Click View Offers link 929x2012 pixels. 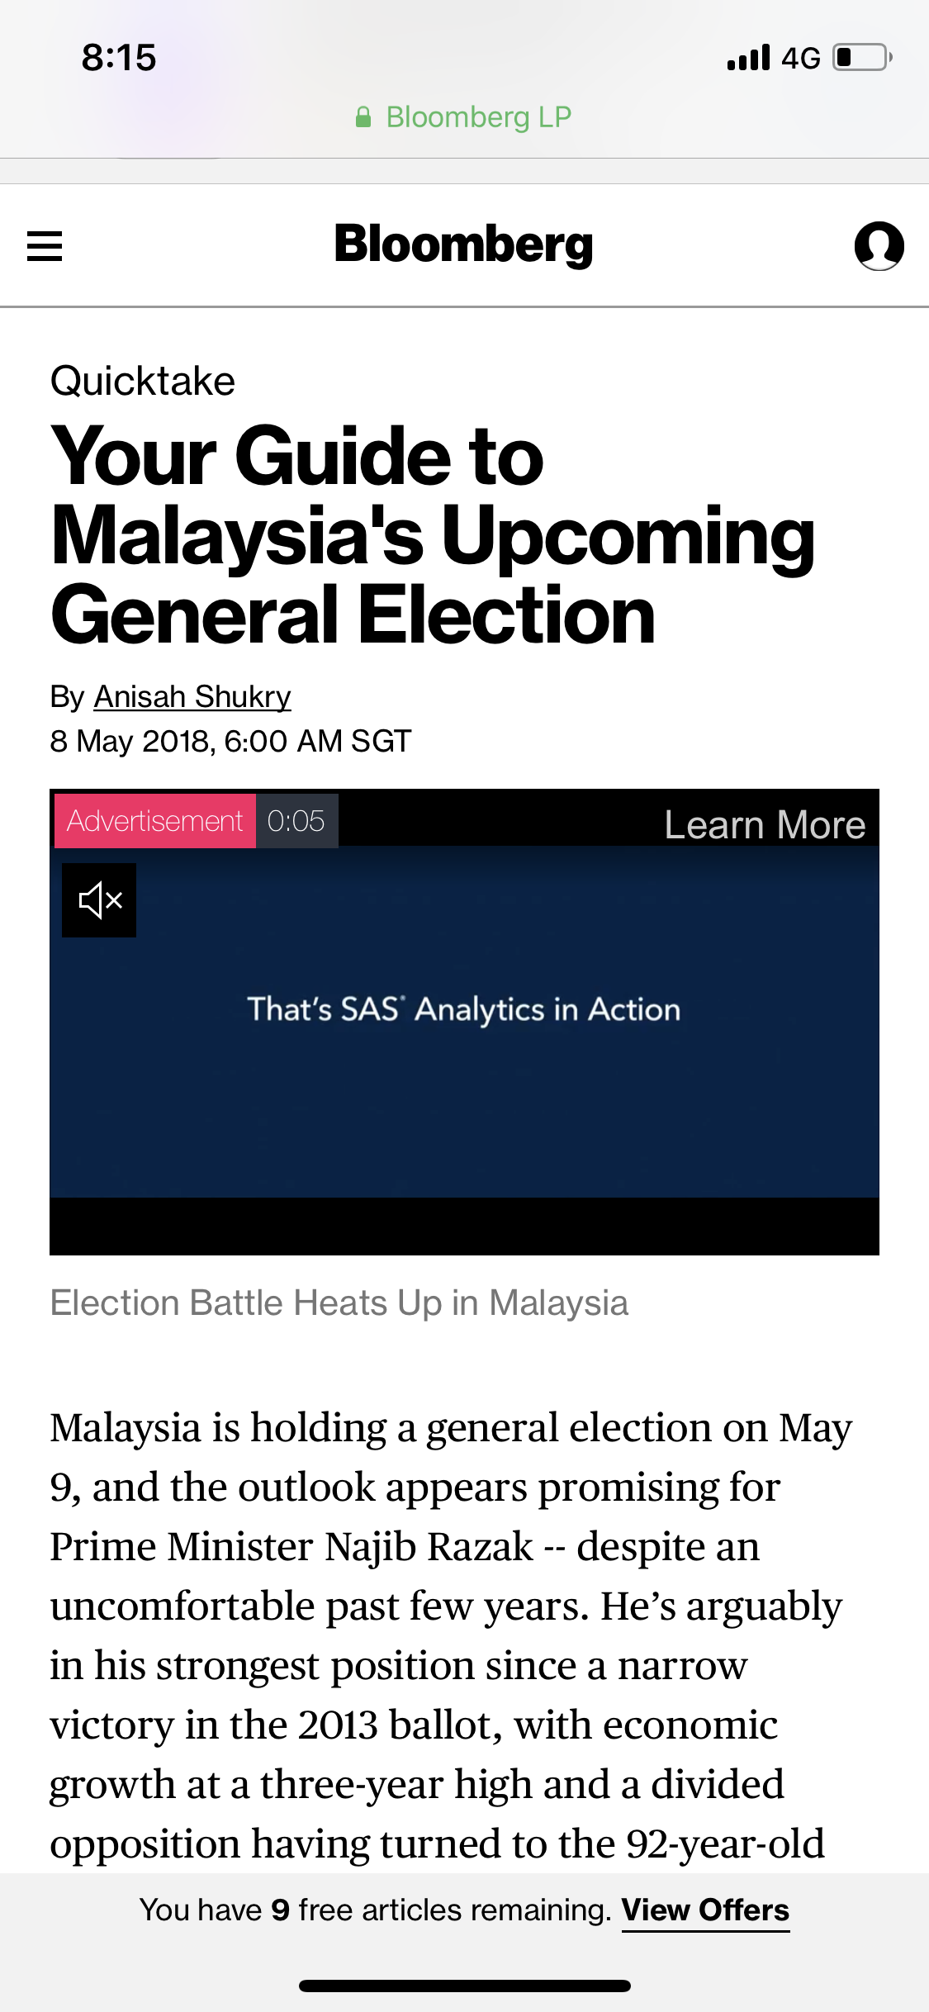point(706,1910)
